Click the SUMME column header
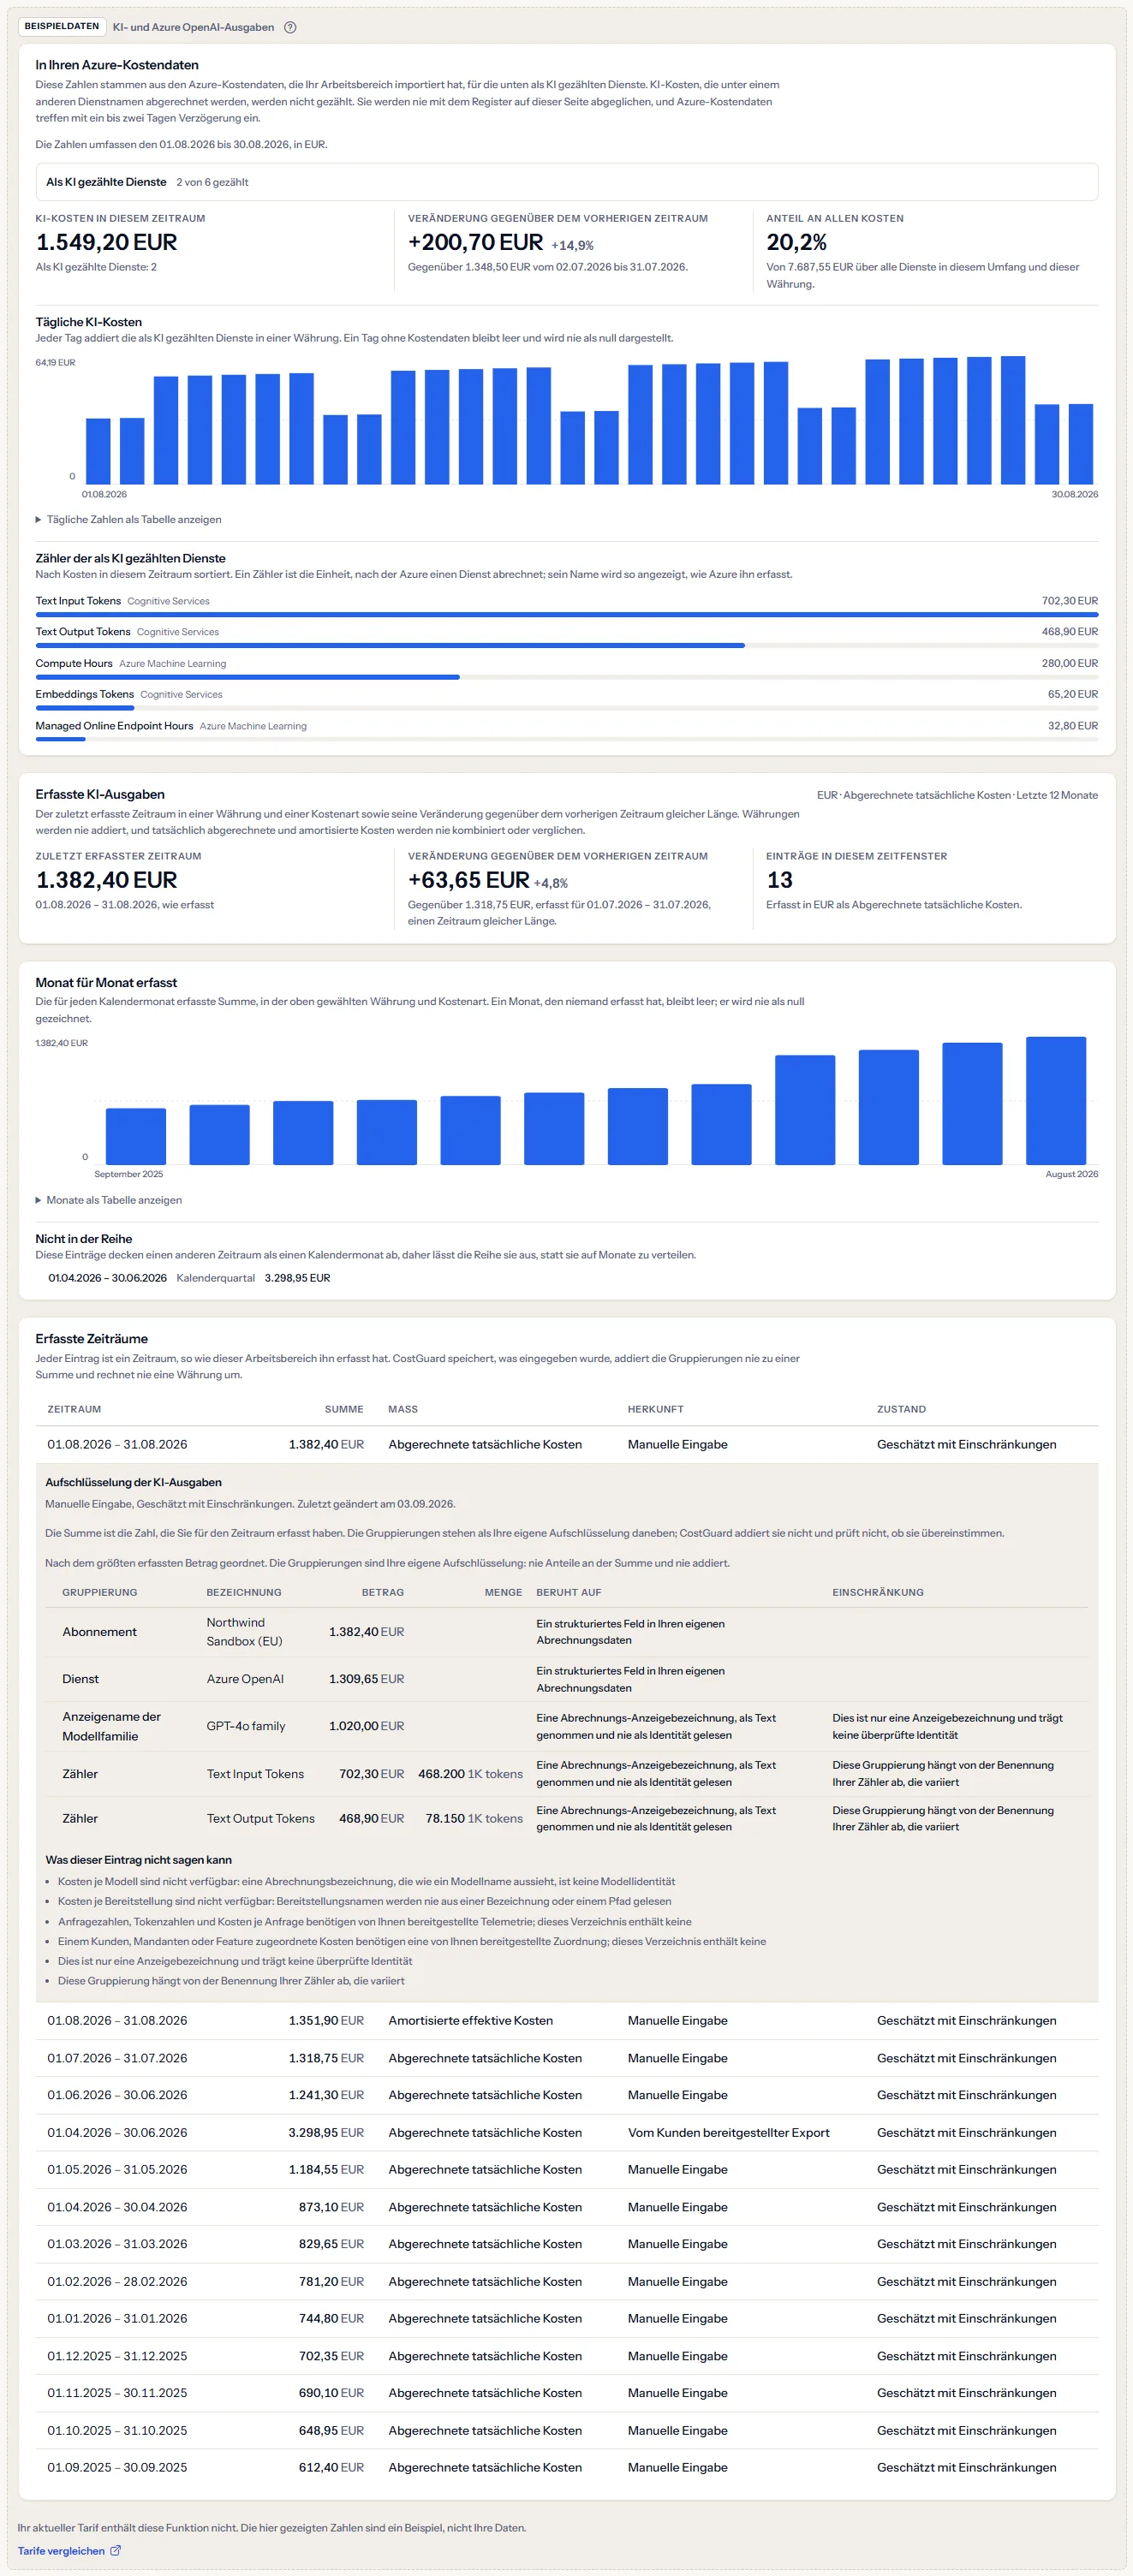The image size is (1133, 2576). tap(344, 1409)
